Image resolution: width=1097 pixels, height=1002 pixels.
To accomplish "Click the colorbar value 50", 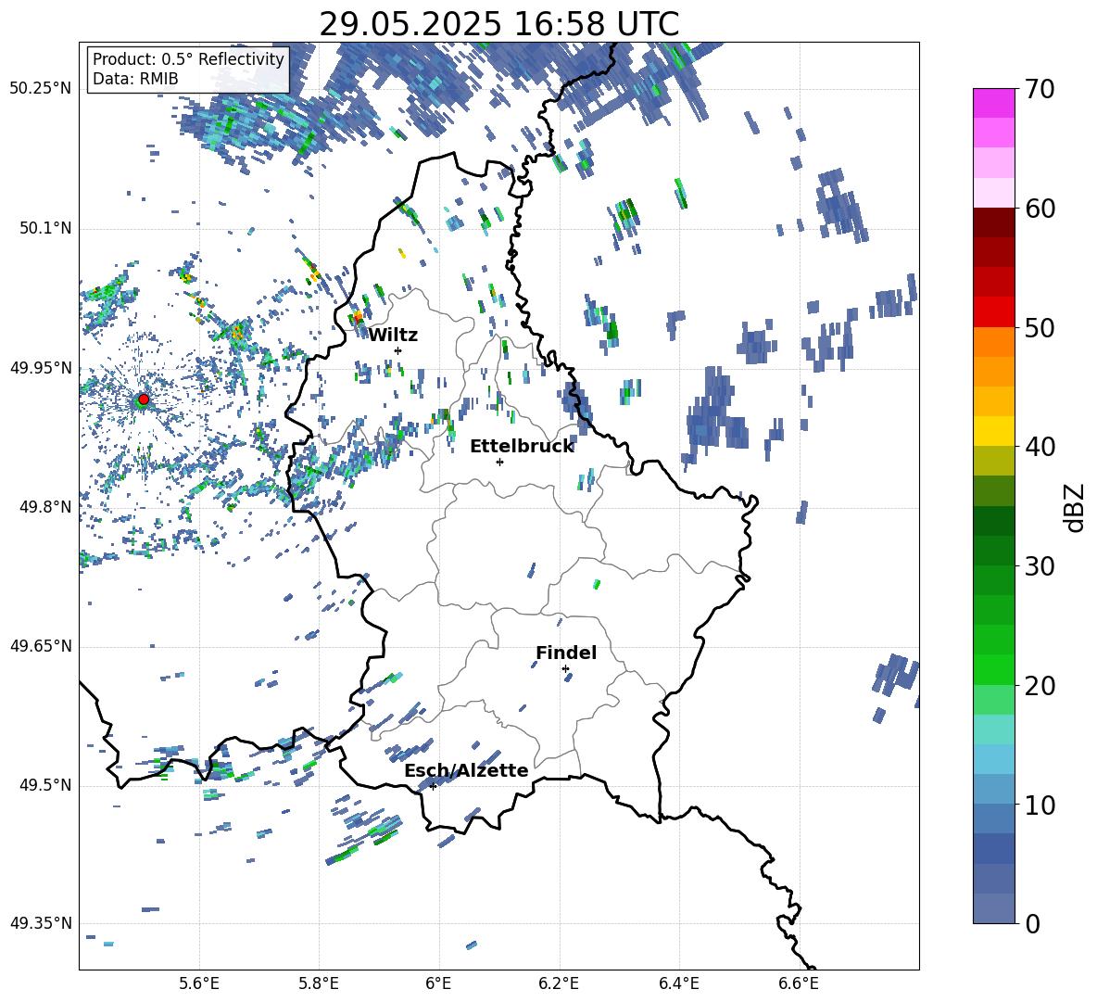I will pos(1040,328).
